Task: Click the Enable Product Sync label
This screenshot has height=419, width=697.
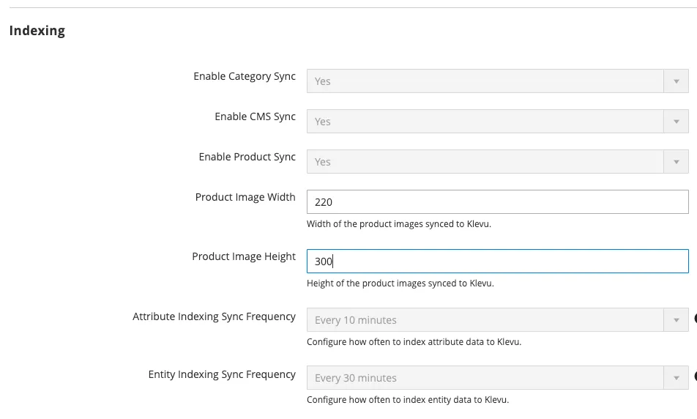Action: [x=247, y=157]
